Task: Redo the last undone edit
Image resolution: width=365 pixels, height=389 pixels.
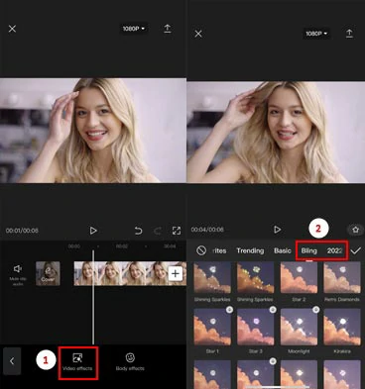Action: point(158,231)
